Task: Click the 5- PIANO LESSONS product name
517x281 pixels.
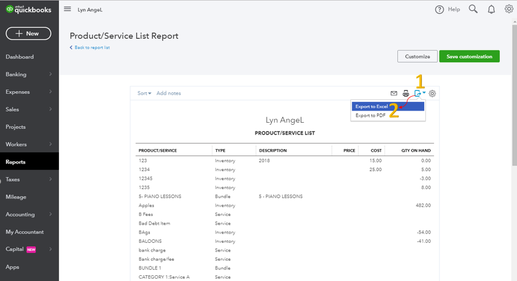Action: [x=160, y=196]
